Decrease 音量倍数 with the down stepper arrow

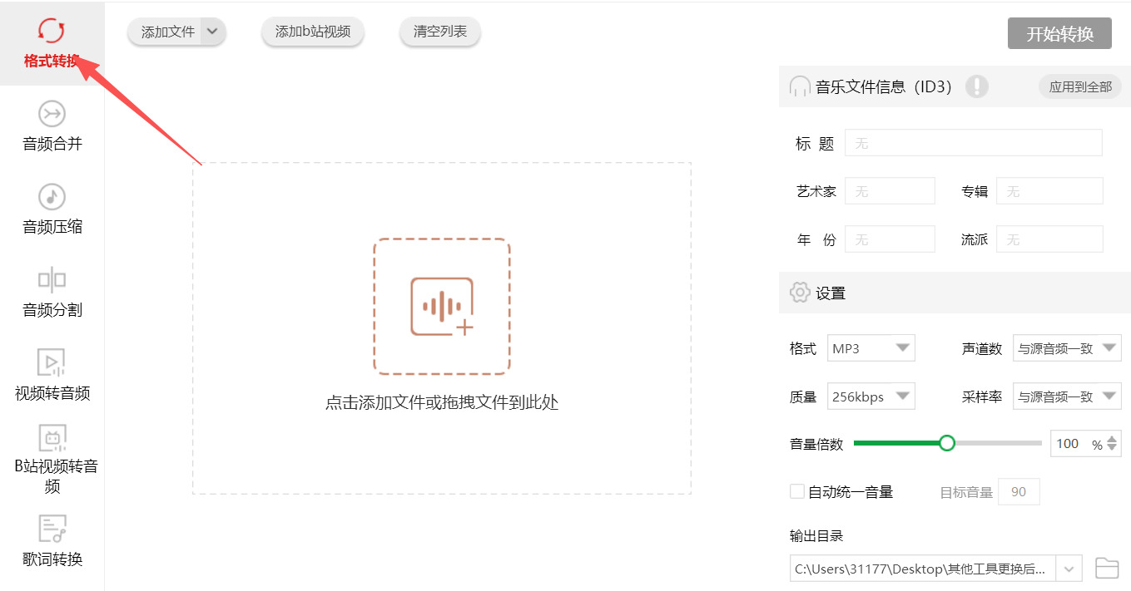[1113, 449]
